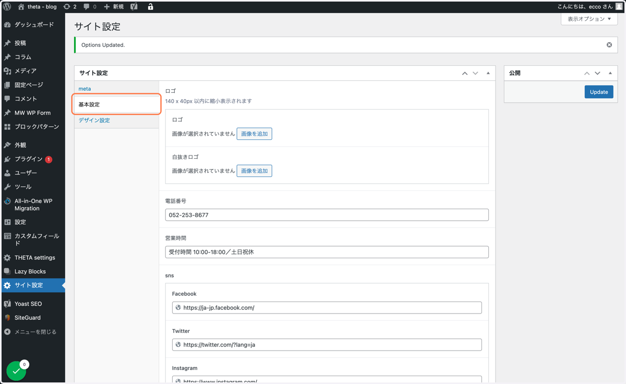This screenshot has width=626, height=384.
Task: Dismiss the Options Updated notice
Action: pyautogui.click(x=609, y=45)
